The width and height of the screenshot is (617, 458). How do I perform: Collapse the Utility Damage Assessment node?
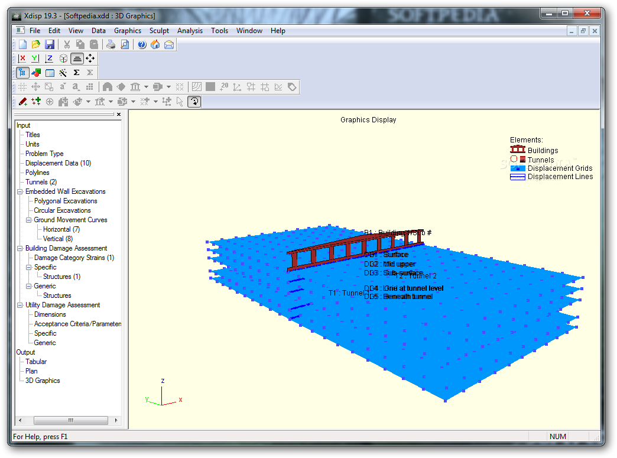tap(20, 305)
